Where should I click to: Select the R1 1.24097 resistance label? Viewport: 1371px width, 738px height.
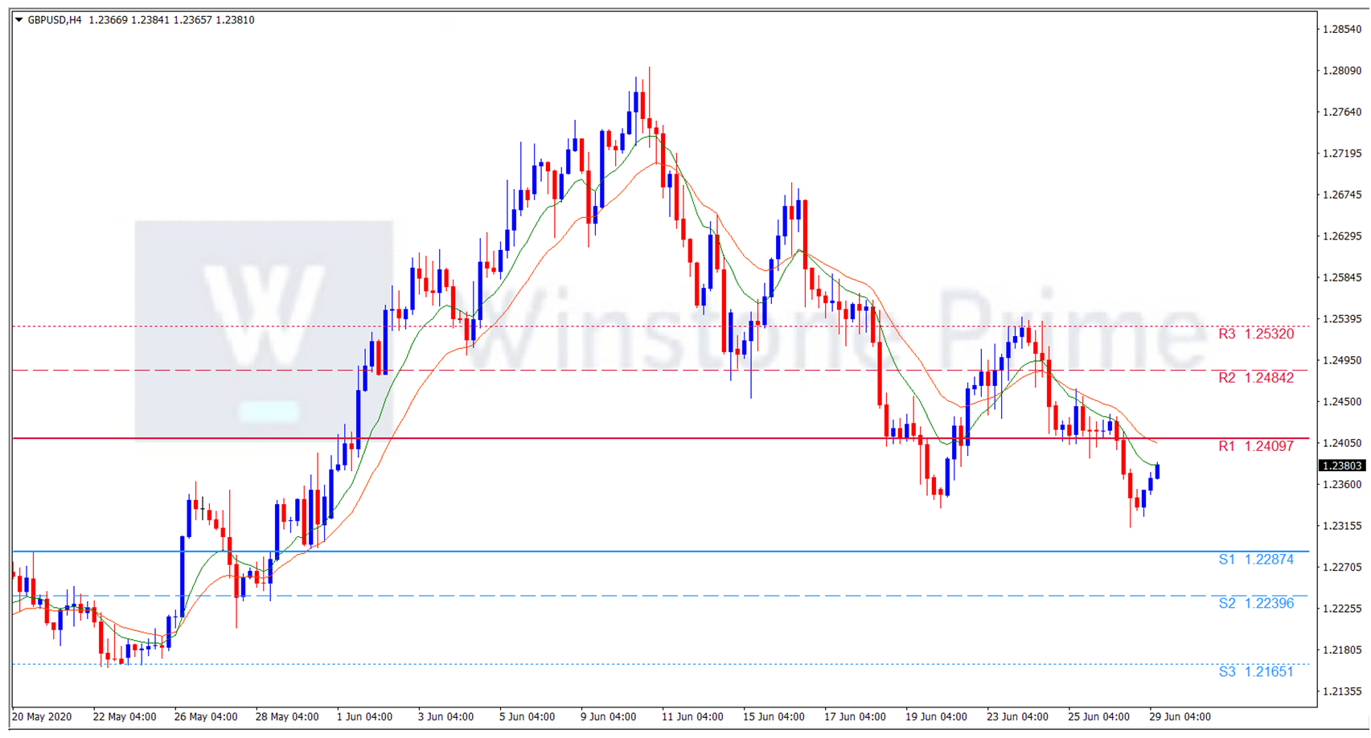pos(1255,446)
